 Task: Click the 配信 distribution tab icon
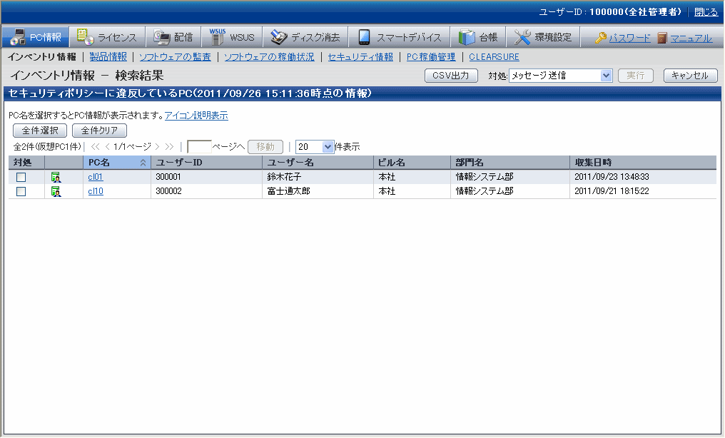162,37
